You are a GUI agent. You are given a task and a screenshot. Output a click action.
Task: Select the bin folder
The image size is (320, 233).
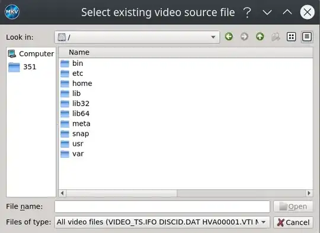pos(72,63)
